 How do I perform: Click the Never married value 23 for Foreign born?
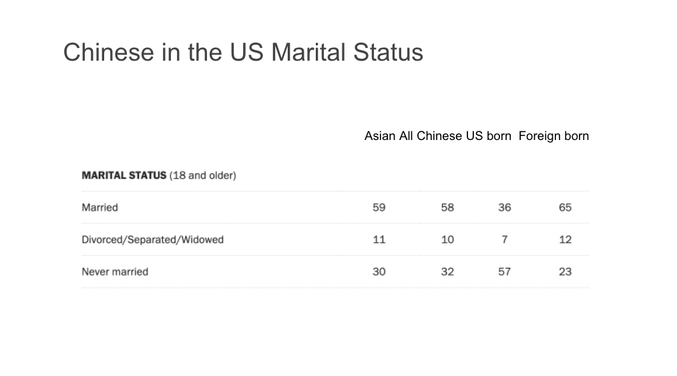click(566, 271)
